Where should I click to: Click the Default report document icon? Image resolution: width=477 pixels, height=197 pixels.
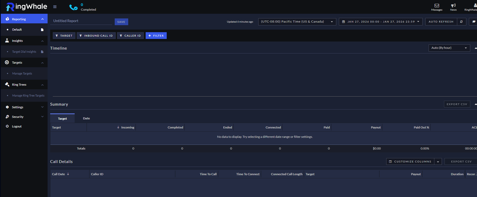pyautogui.click(x=42, y=30)
